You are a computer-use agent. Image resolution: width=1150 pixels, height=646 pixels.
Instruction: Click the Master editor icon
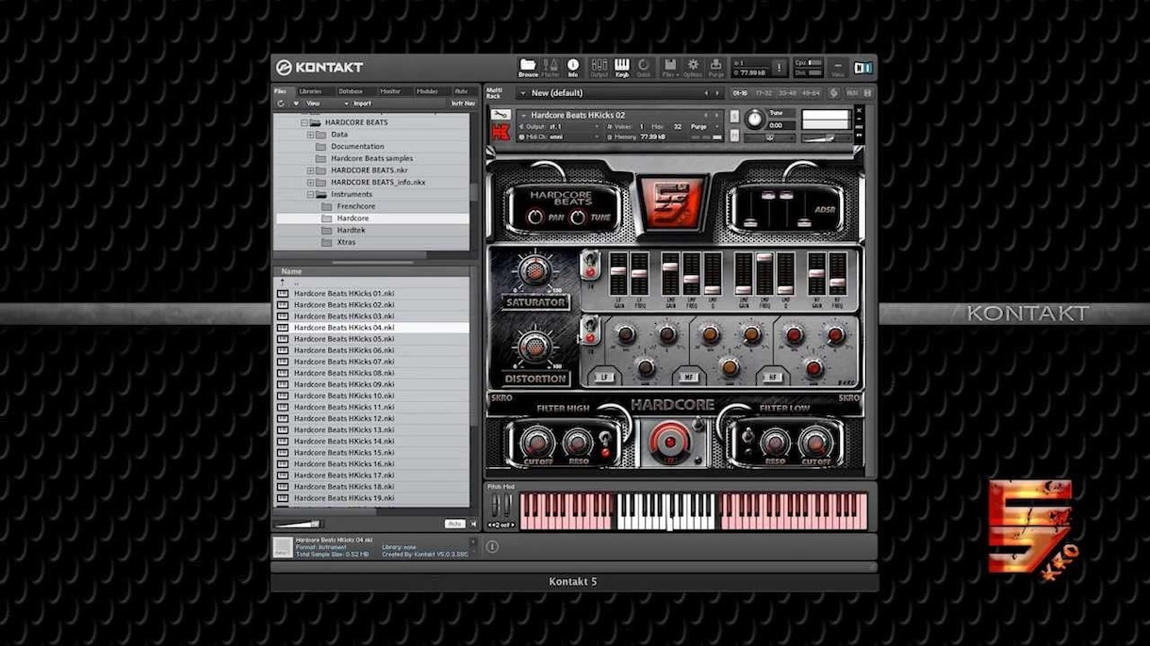point(550,68)
